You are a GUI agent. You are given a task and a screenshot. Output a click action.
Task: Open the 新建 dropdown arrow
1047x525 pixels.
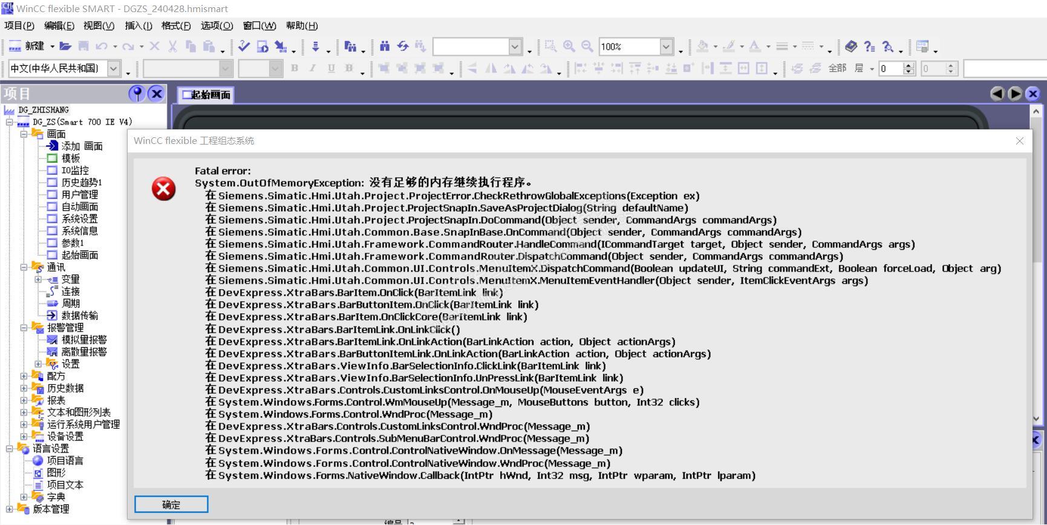52,47
